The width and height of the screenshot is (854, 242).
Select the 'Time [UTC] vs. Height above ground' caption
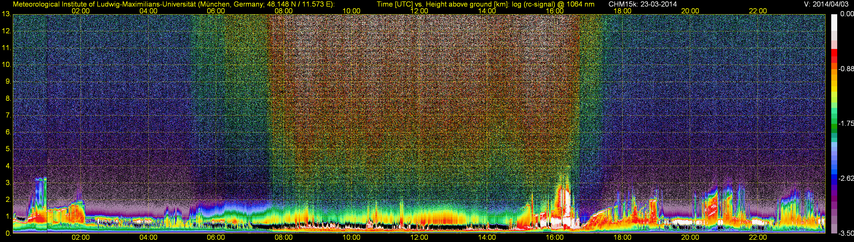[x=485, y=4]
